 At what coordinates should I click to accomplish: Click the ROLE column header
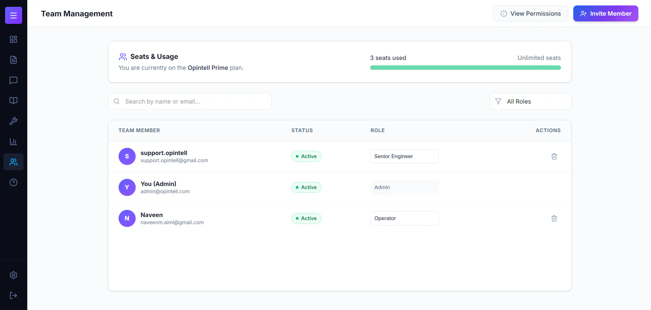click(378, 130)
